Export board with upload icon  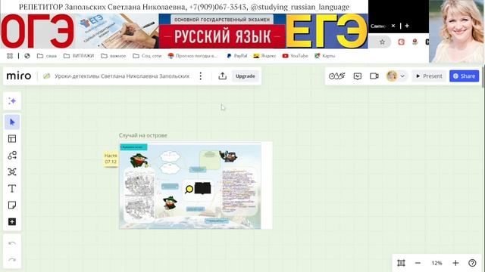pyautogui.click(x=222, y=76)
